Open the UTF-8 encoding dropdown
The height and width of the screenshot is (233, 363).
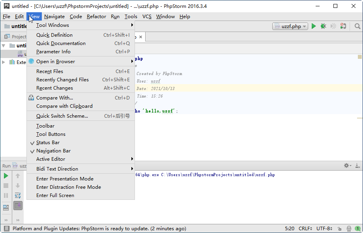point(324,229)
